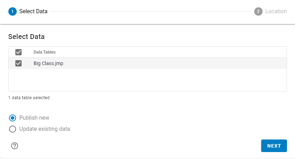Click the Select Data section heading
This screenshot has width=295, height=159.
point(26,37)
